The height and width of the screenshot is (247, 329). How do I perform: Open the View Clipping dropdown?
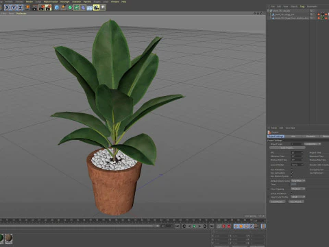click(x=298, y=189)
